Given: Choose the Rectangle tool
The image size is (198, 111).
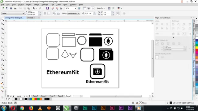Looking at the screenshot, I should click(2, 46).
